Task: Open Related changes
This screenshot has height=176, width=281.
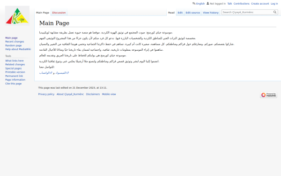Action: click(x=15, y=64)
